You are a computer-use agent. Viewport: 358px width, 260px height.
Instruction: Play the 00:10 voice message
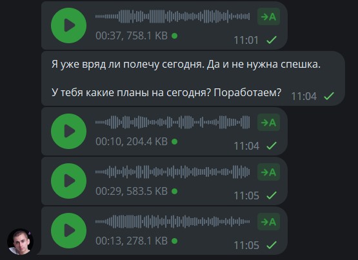point(68,131)
